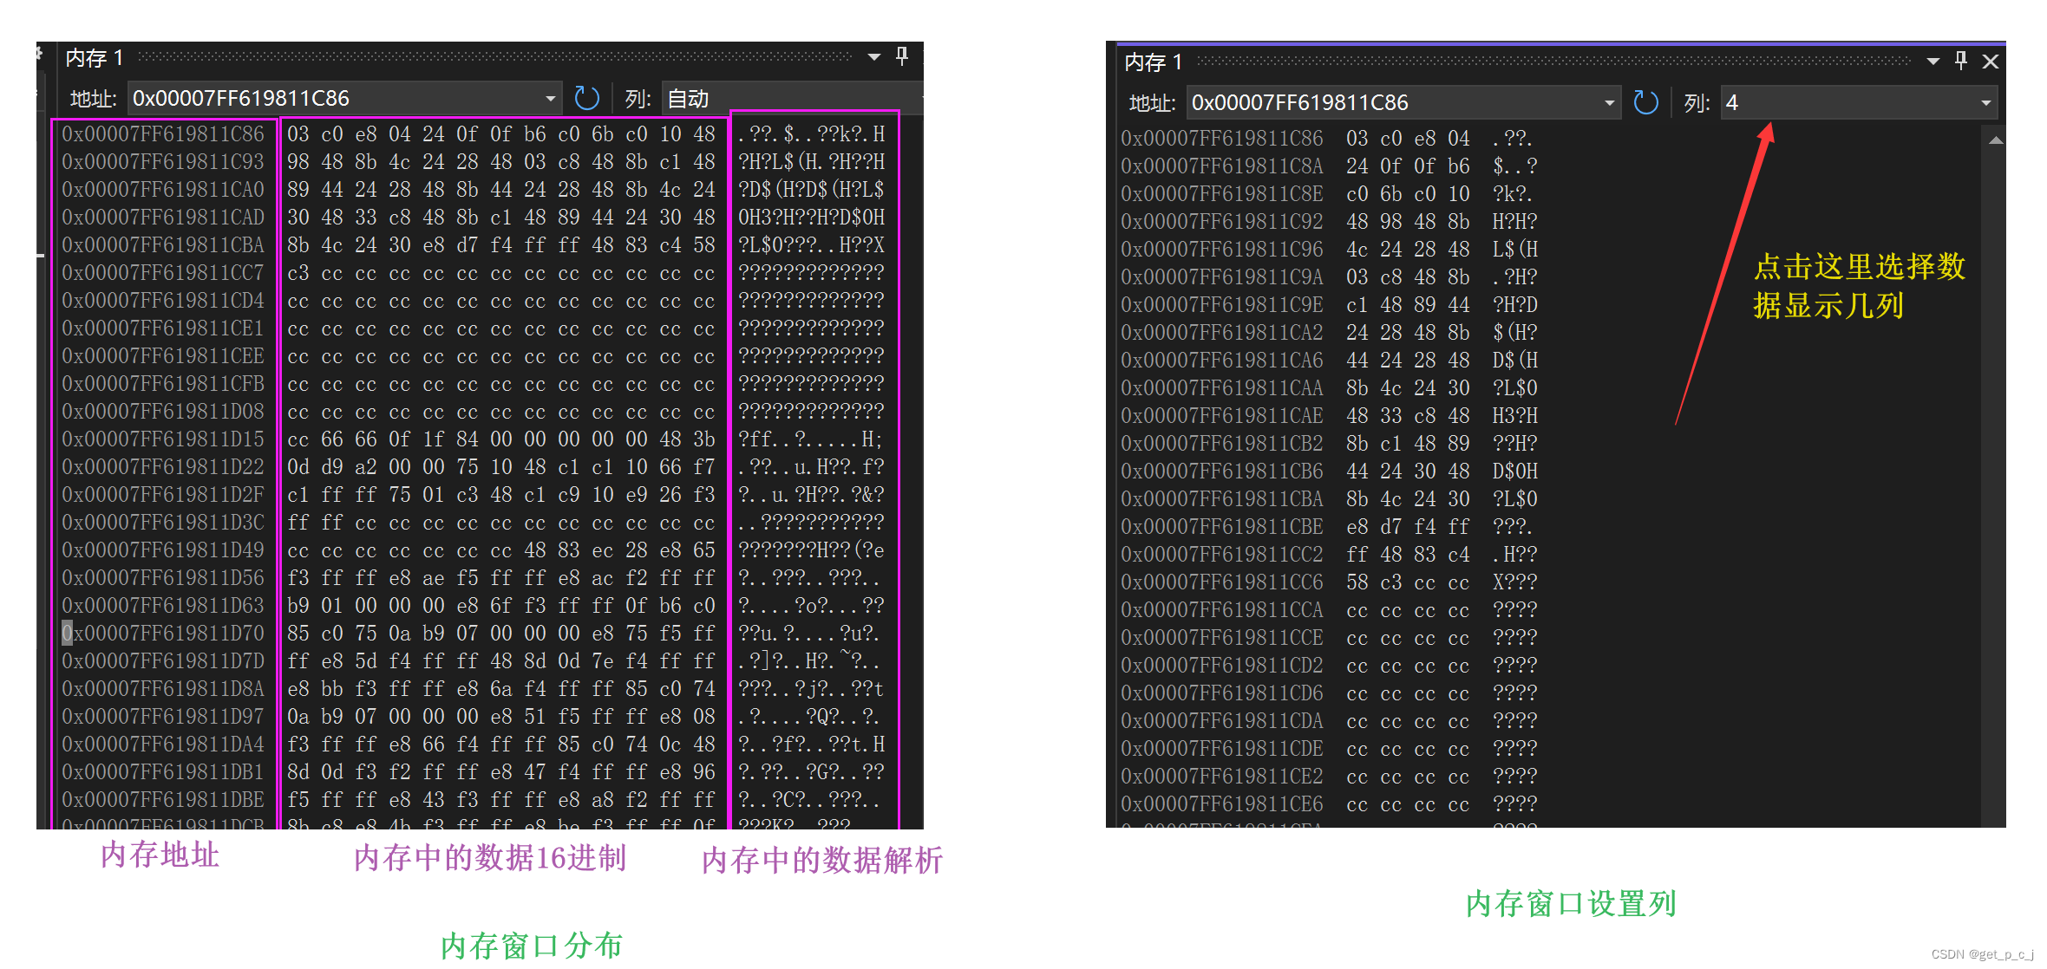The width and height of the screenshot is (2047, 969).
Task: Pin the left 内存 1 window
Action: point(902,57)
